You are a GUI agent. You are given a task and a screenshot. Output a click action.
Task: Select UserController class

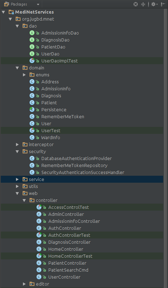coord(64,277)
